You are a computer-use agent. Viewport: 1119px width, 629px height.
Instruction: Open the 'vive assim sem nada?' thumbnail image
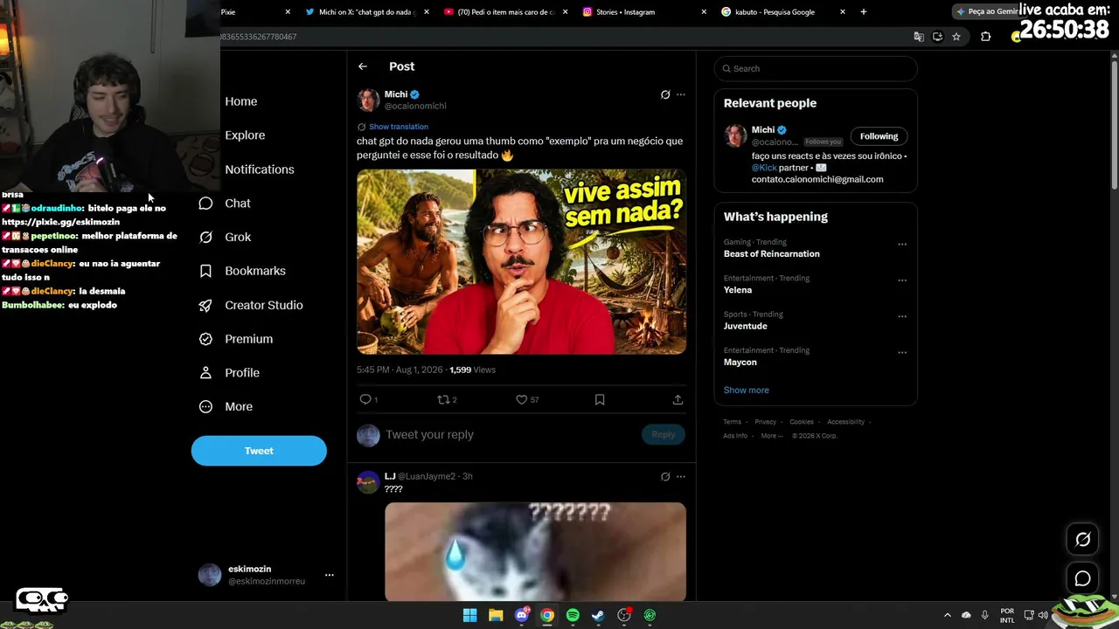521,261
